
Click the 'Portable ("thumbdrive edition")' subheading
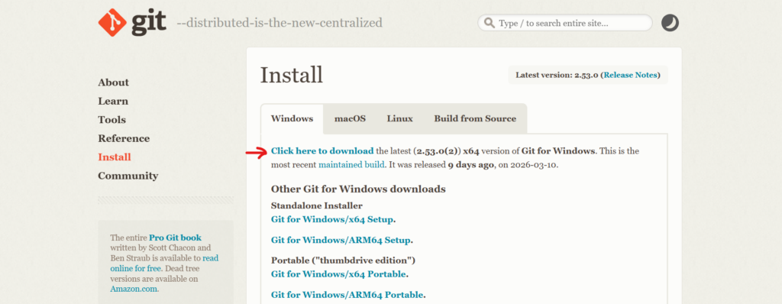(343, 260)
